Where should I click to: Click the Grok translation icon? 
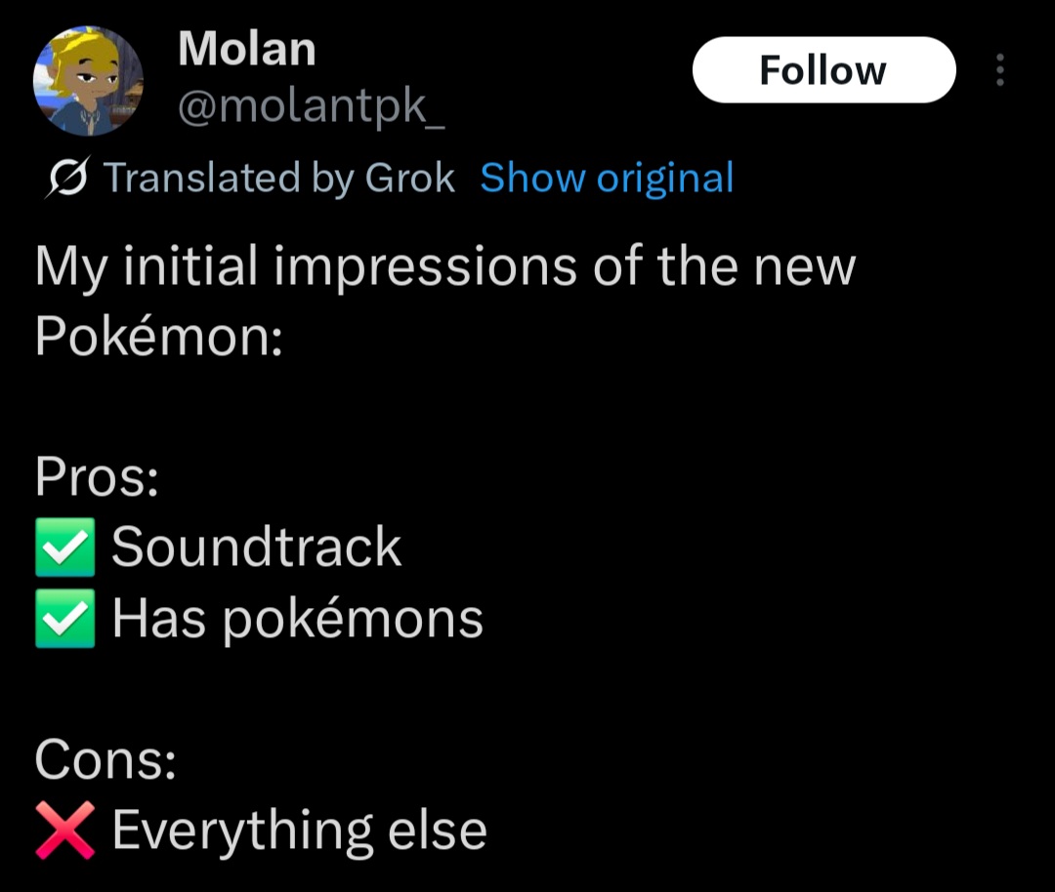[x=68, y=179]
